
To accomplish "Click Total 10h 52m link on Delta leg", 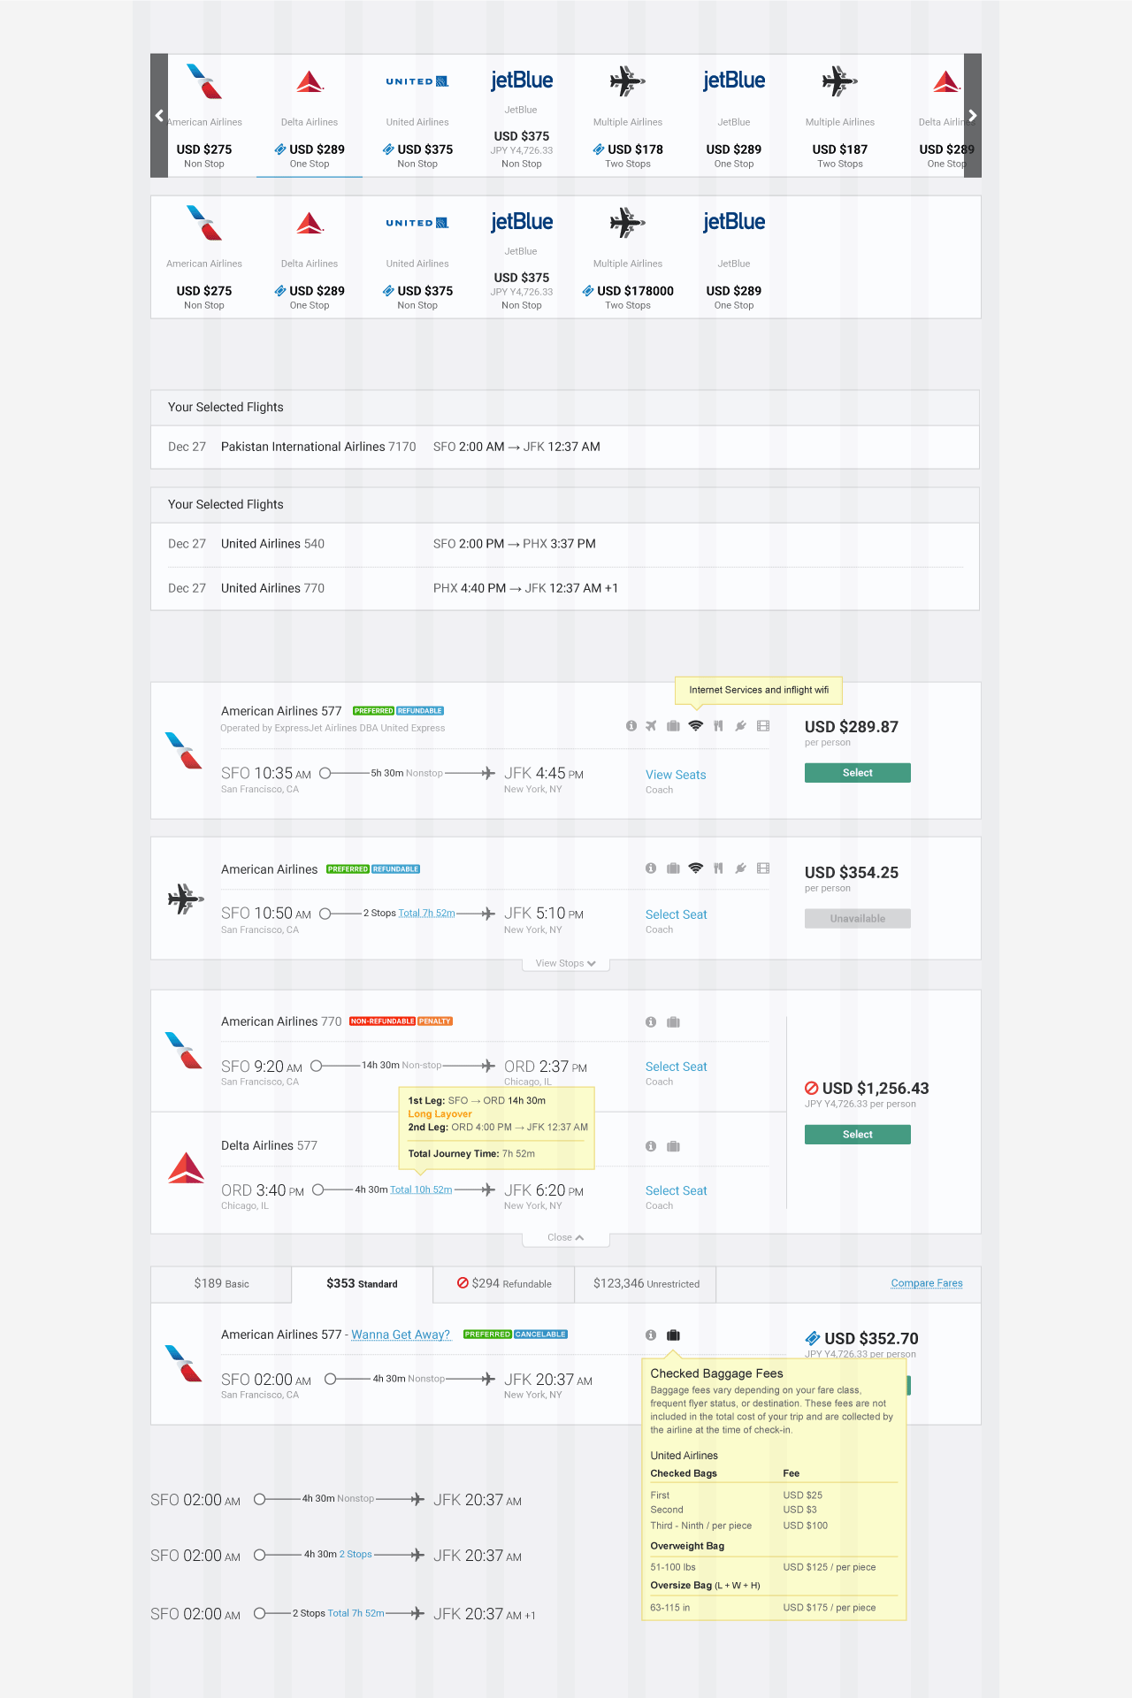I will click(x=421, y=1190).
